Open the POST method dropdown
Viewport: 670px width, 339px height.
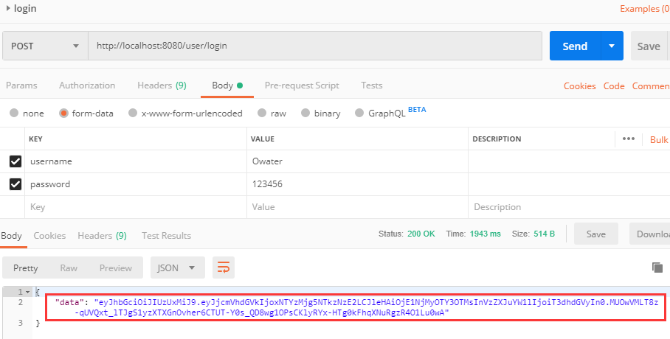(x=45, y=46)
